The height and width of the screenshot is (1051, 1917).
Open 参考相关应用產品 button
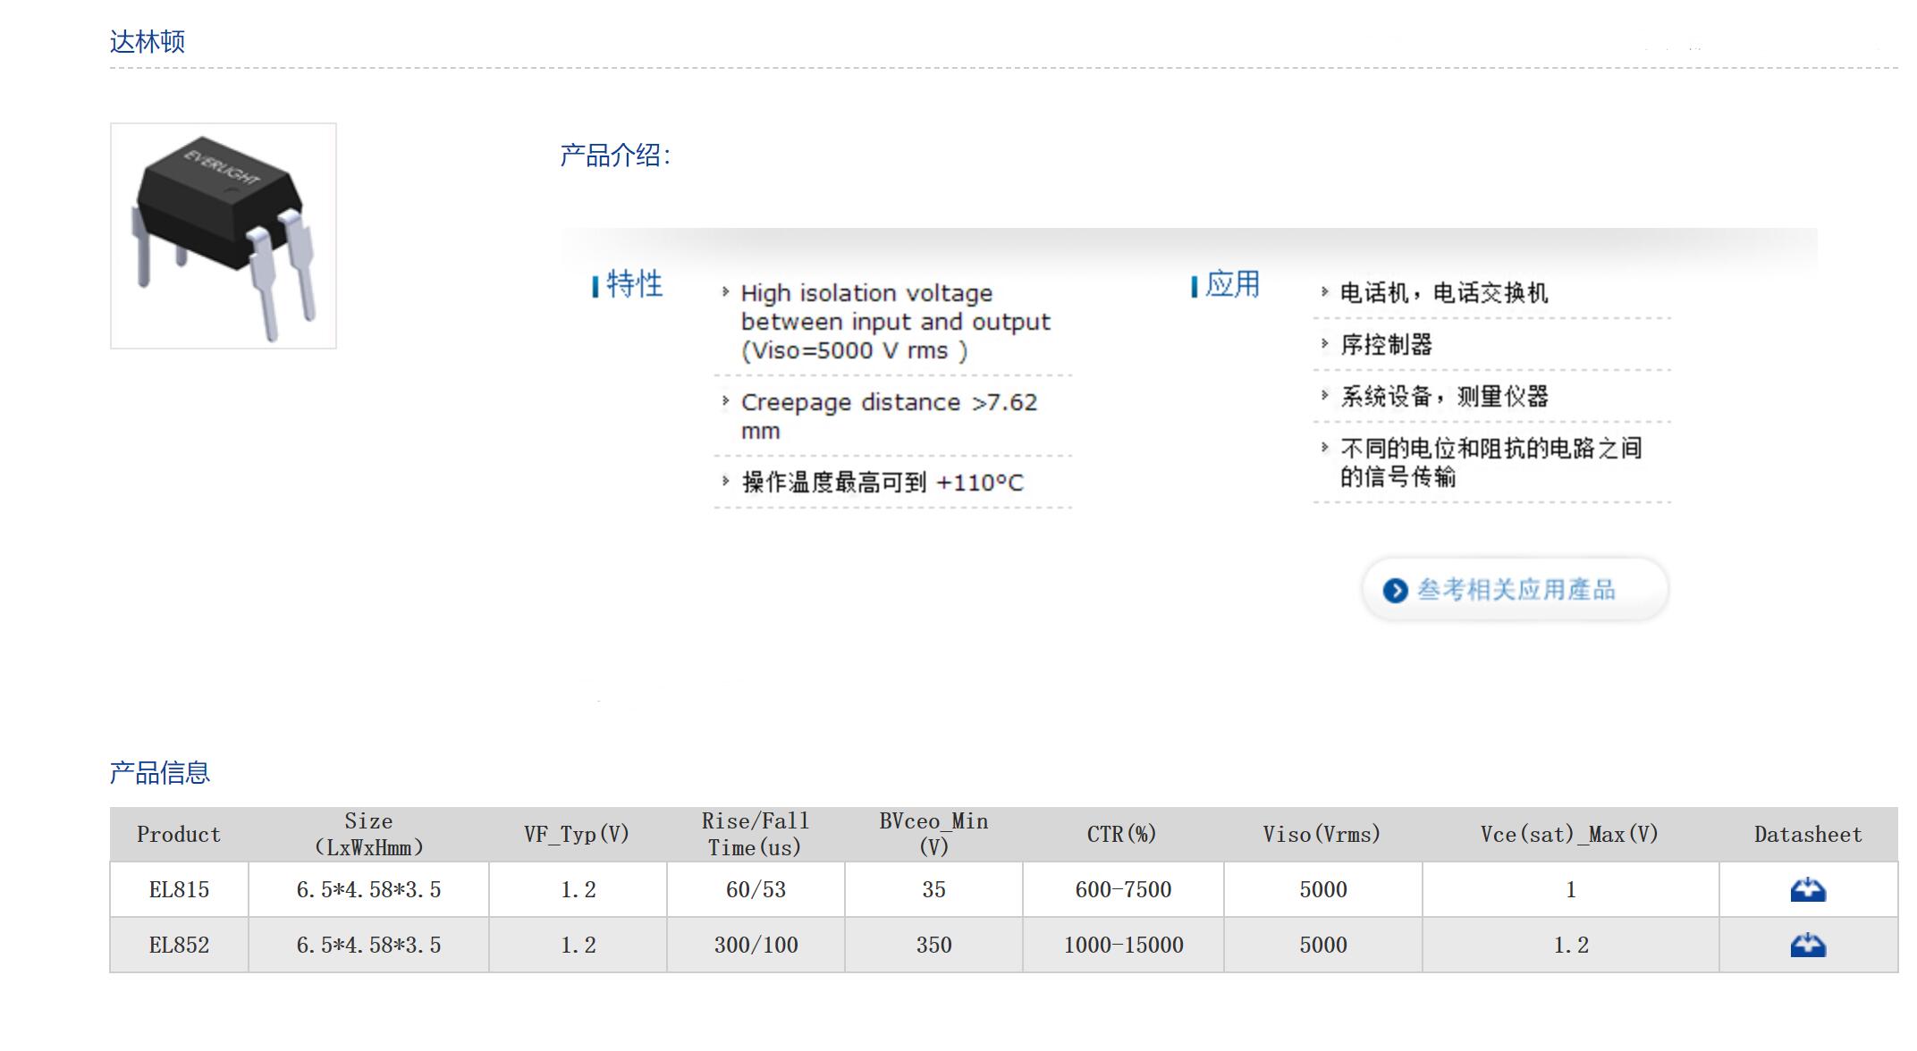(1516, 590)
